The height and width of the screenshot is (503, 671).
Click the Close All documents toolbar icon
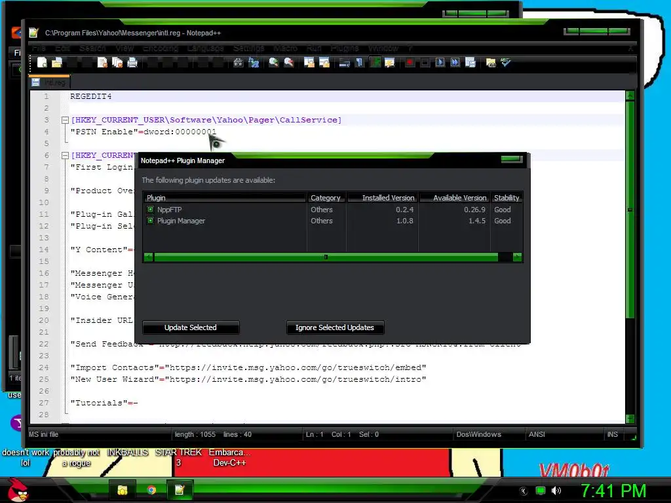pos(117,62)
